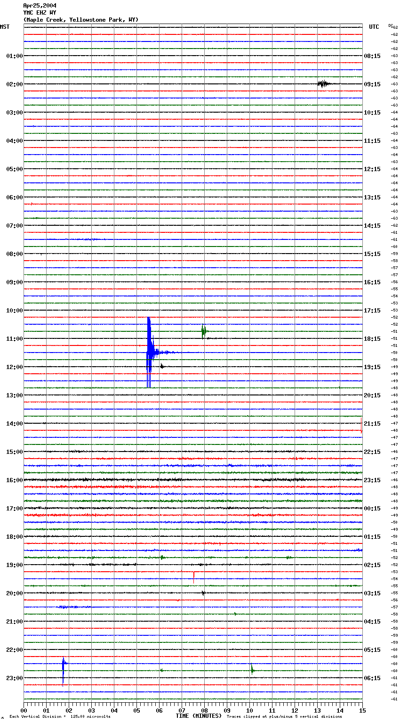Click the TIME (MINUTES) axis title
Screen dimensions: 400x723
(x=199, y=716)
